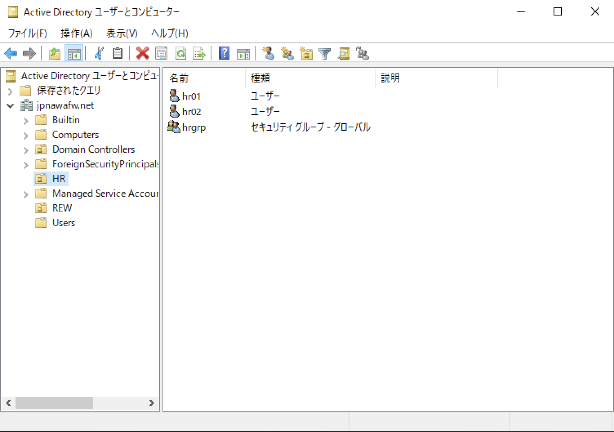Sort by the 名前 column header
Screen dimensions: 614x432
(x=205, y=78)
